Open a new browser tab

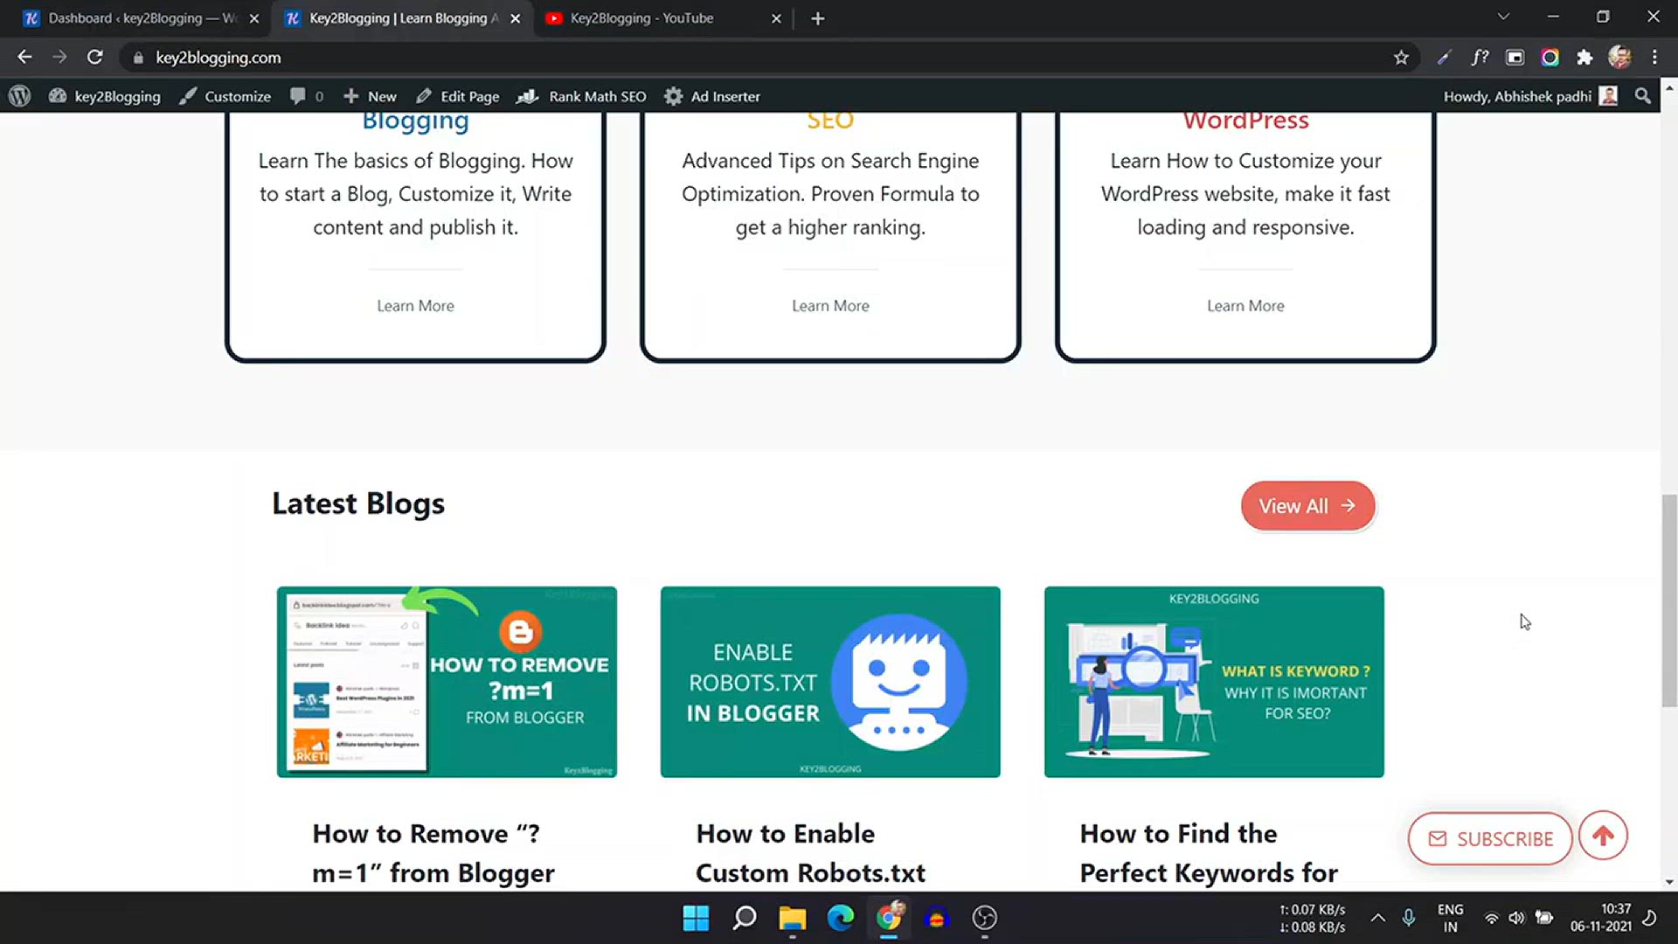point(817,18)
